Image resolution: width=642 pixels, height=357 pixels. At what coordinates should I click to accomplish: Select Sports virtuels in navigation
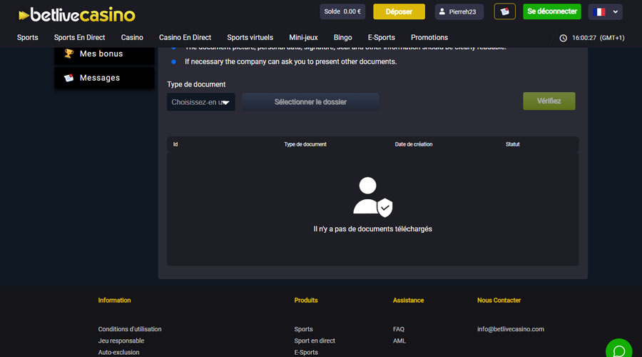click(x=250, y=37)
